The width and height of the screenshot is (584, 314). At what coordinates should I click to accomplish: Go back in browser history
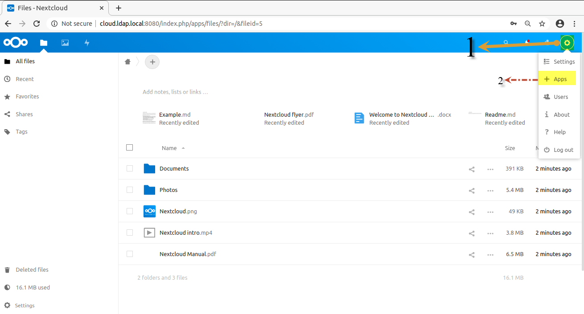(x=8, y=24)
